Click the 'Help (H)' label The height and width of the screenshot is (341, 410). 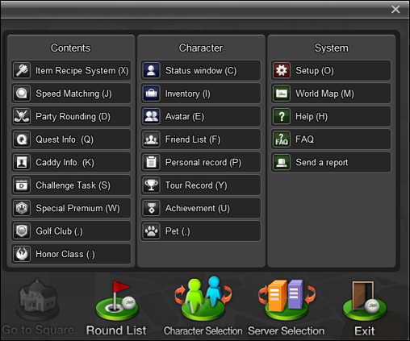point(312,117)
